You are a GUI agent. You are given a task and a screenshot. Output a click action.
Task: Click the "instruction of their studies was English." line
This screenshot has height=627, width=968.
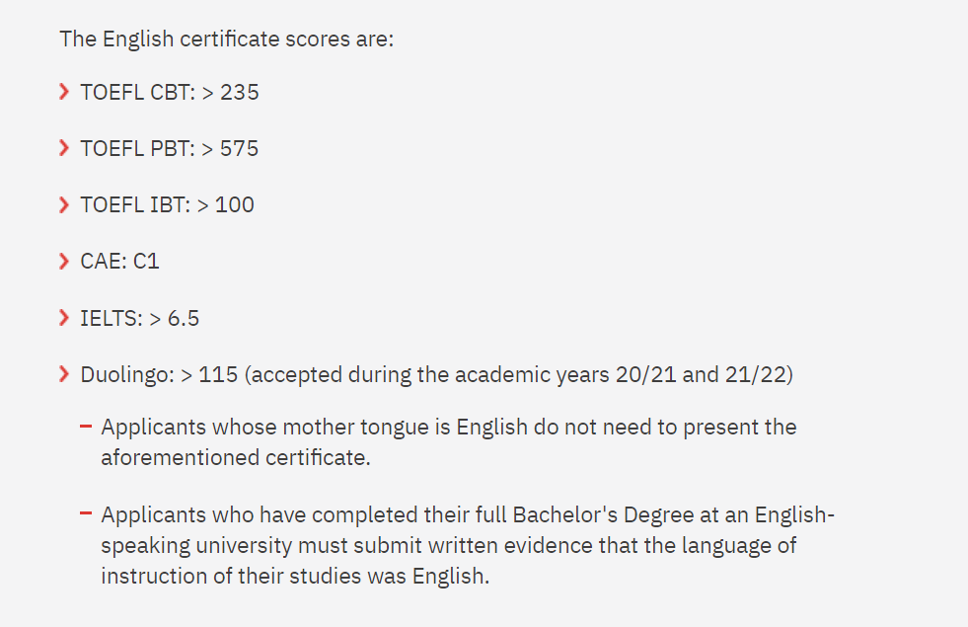coord(295,576)
